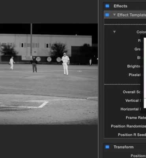Select the Position R Seed parameter

point(132,135)
